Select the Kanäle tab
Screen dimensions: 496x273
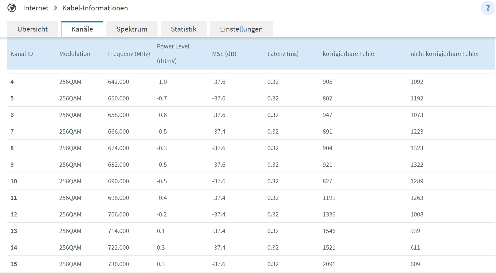point(82,29)
